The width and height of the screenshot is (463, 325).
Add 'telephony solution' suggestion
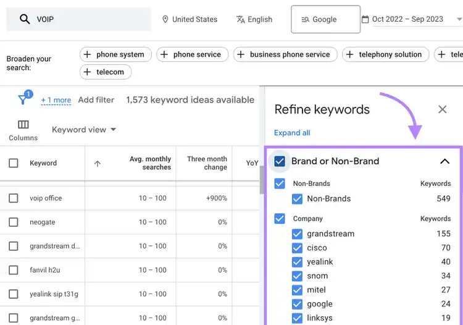click(386, 54)
